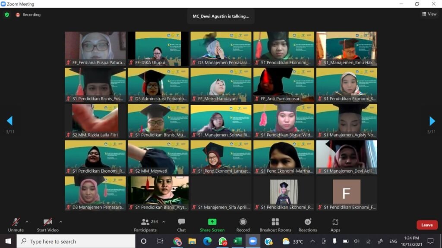
Task: Click the Share Screen icon
Action: (x=212, y=221)
